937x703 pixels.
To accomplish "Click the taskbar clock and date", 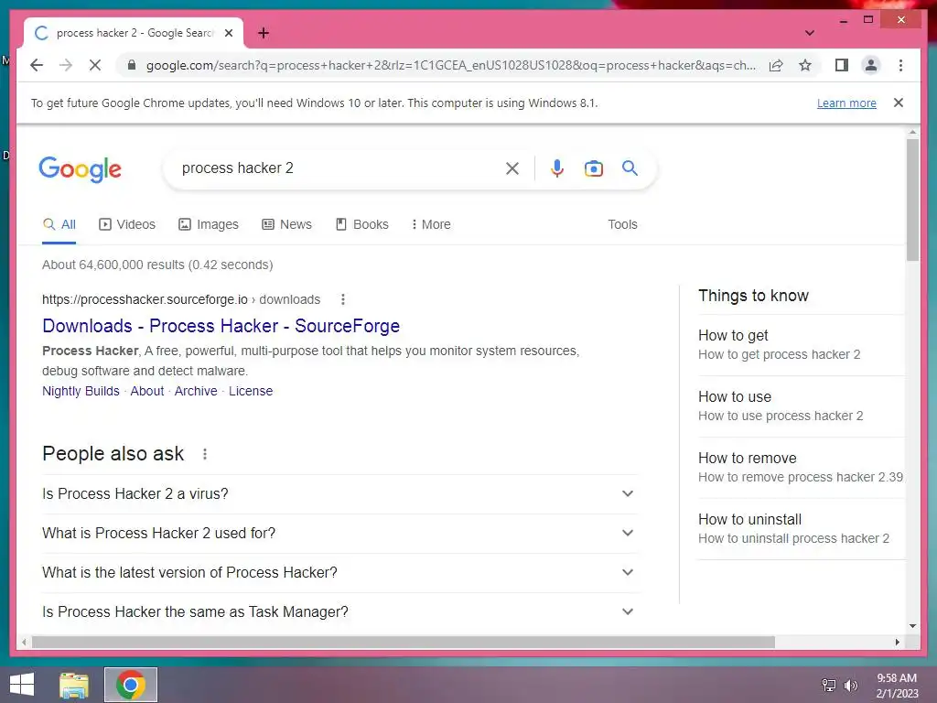I will tap(897, 686).
